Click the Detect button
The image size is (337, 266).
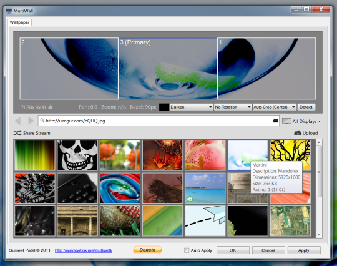(x=306, y=107)
